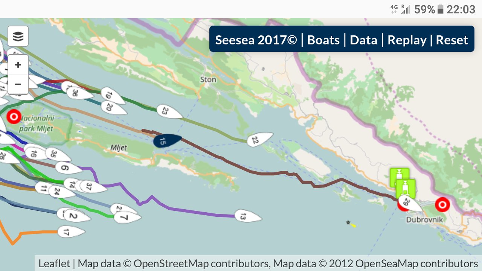
Task: Click boat marker number 22
Action: pyautogui.click(x=259, y=140)
